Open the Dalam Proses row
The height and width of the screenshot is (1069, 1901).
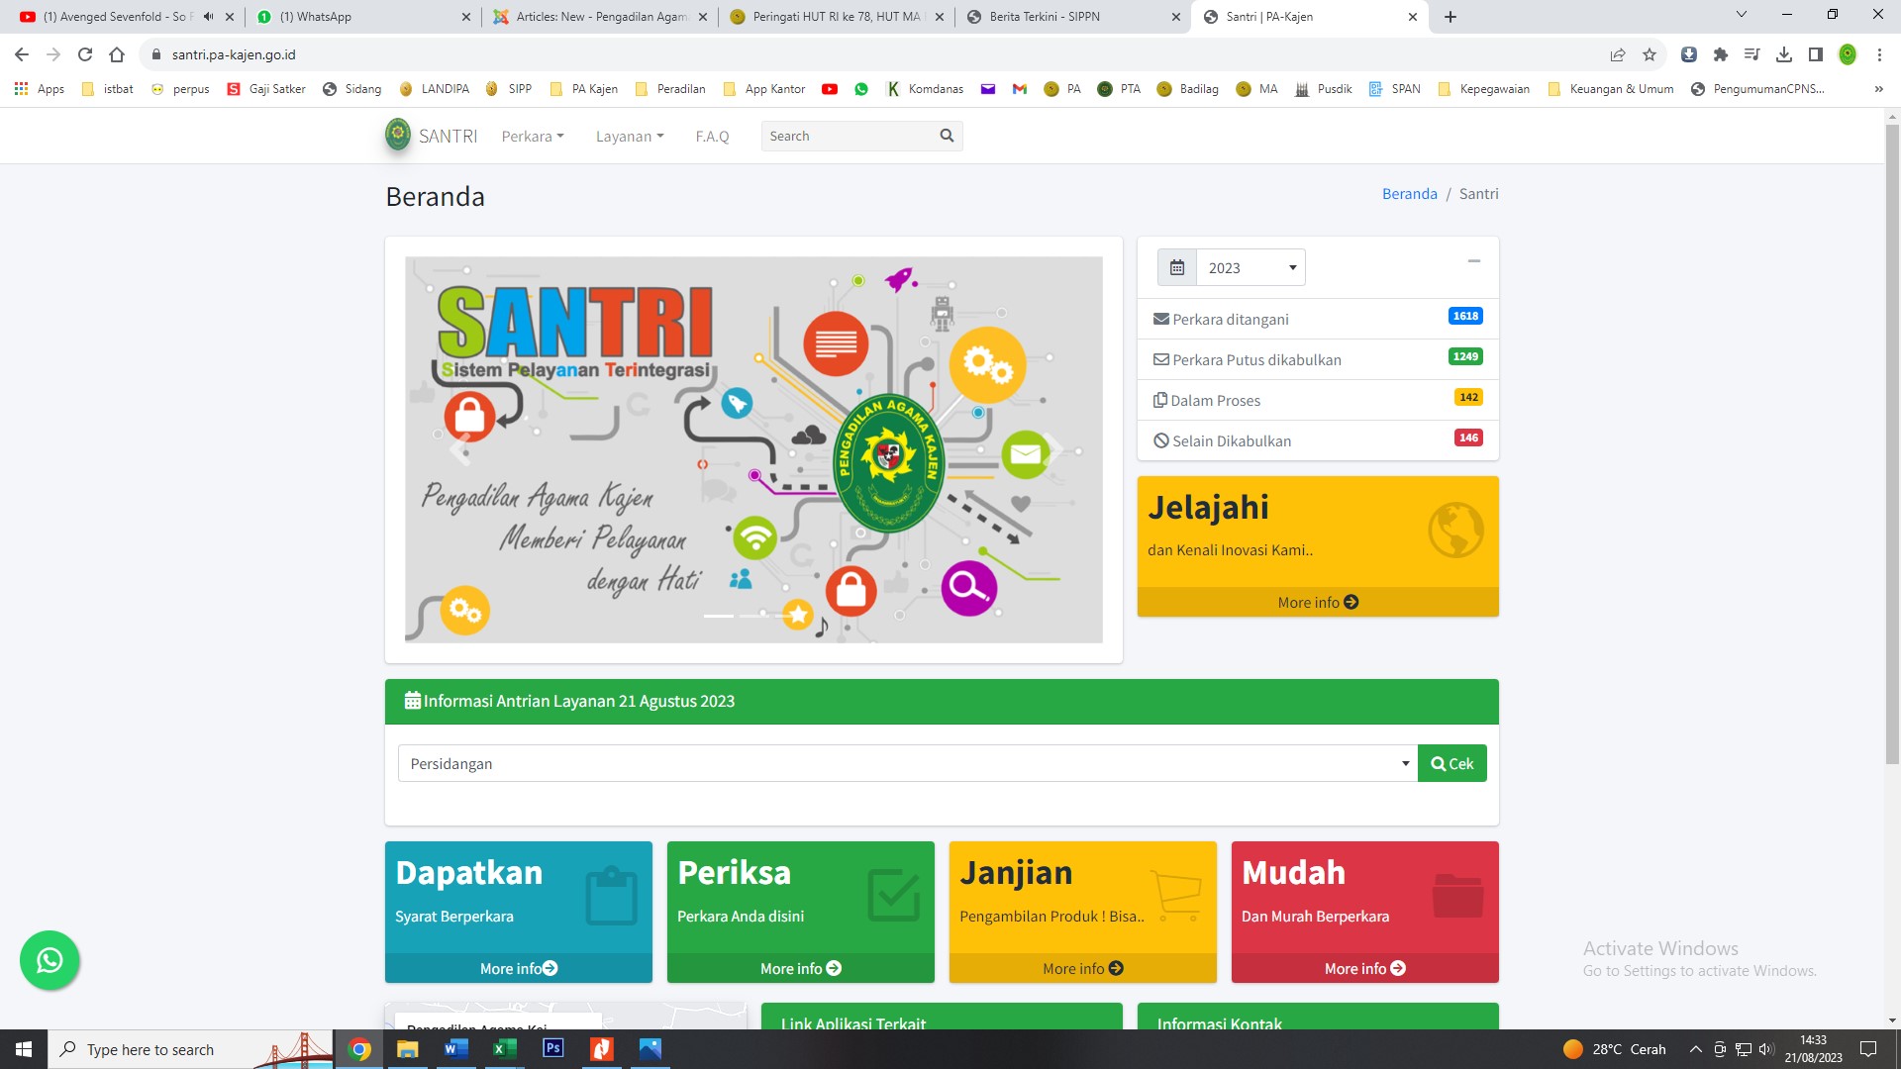pyautogui.click(x=1318, y=400)
